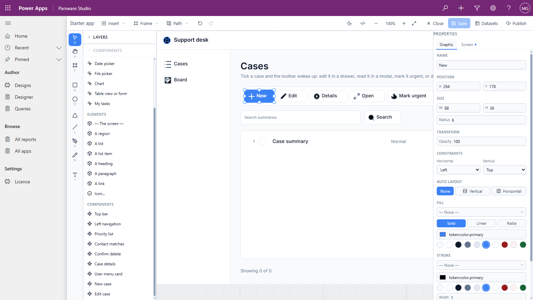Screen dimensions: 533x300
Task: Set auto layout to Vertical
Action: [x=472, y=191]
